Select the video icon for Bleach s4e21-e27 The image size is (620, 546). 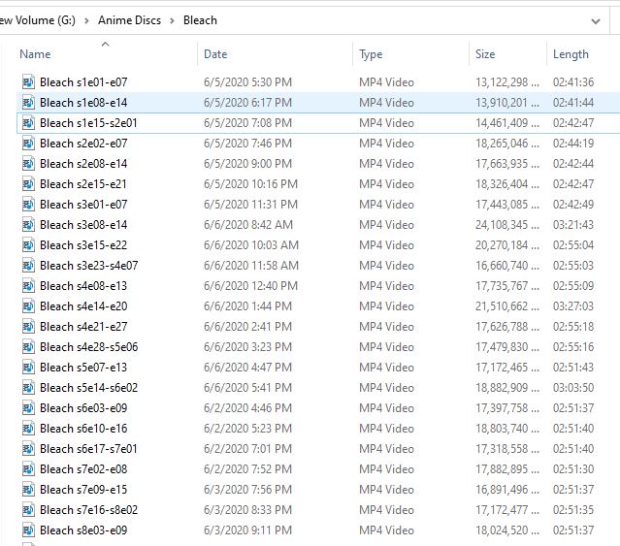[x=28, y=327]
